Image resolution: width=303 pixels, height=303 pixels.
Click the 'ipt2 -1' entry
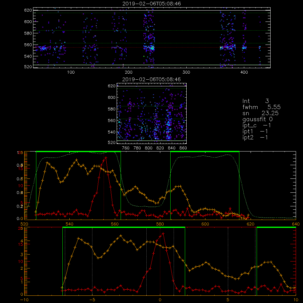255,137
